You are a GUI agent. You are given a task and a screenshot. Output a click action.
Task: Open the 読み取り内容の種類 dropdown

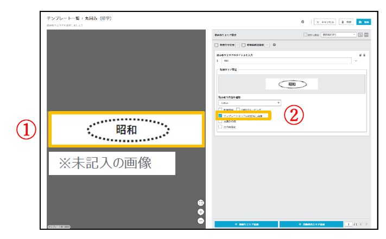tap(249, 102)
